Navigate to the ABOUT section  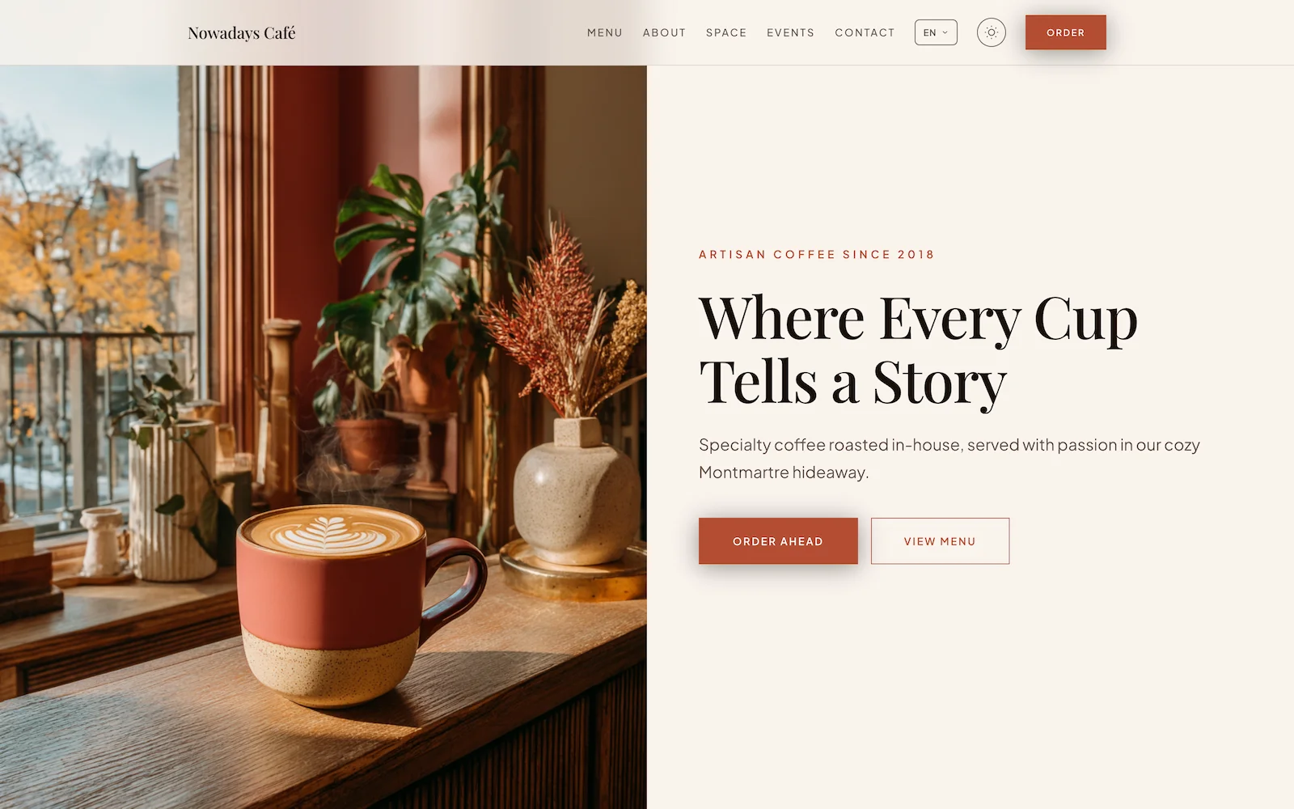coord(664,32)
